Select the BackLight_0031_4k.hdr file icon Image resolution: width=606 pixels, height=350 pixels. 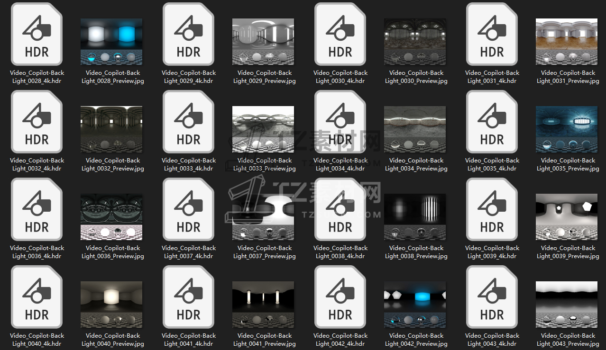point(492,34)
